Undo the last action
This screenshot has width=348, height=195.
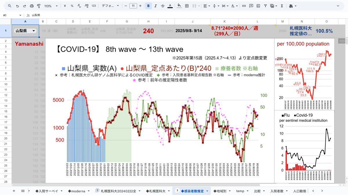pyautogui.click(x=17, y=6)
